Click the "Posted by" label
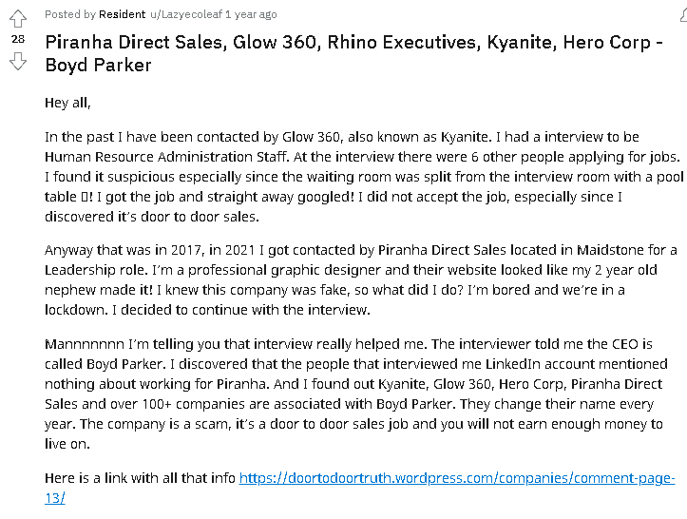 pos(68,14)
